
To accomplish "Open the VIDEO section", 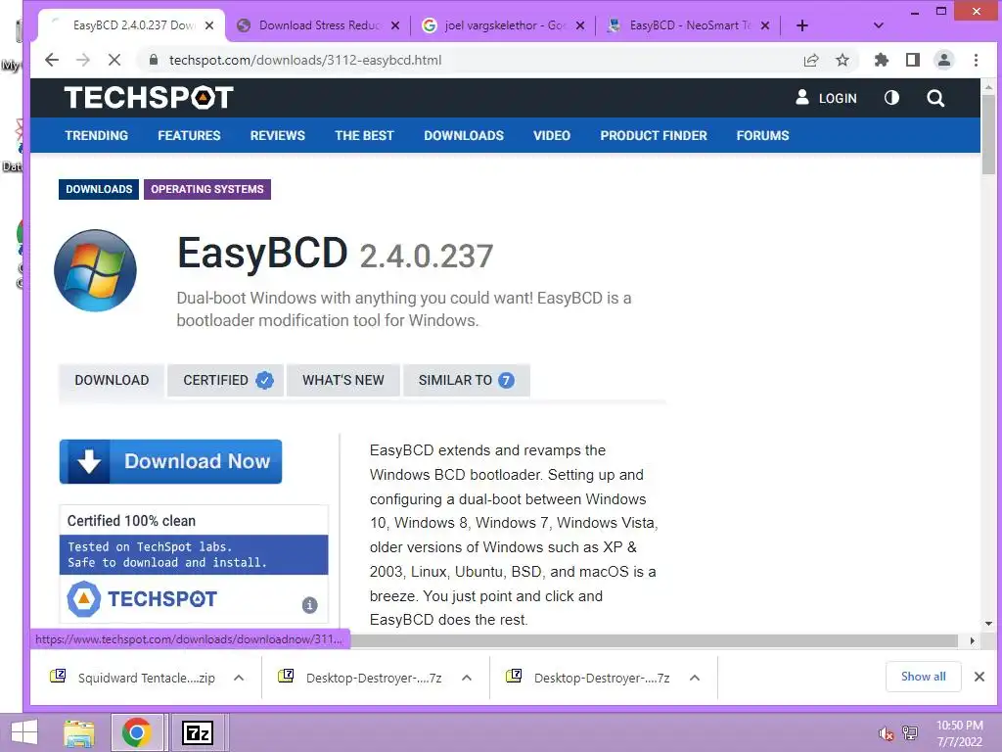I will coord(552,135).
